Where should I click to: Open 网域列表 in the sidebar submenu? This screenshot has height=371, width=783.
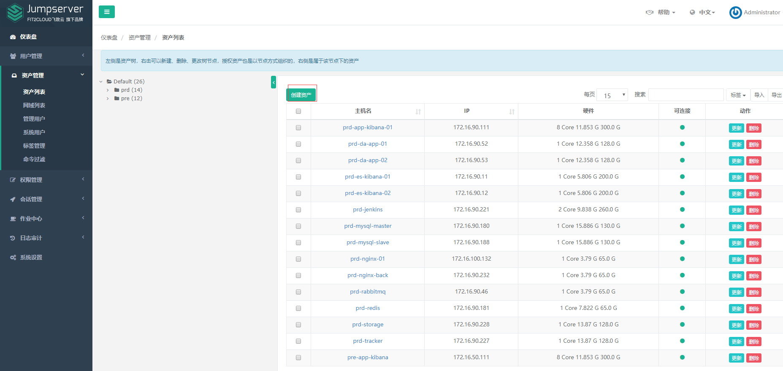pyautogui.click(x=34, y=105)
